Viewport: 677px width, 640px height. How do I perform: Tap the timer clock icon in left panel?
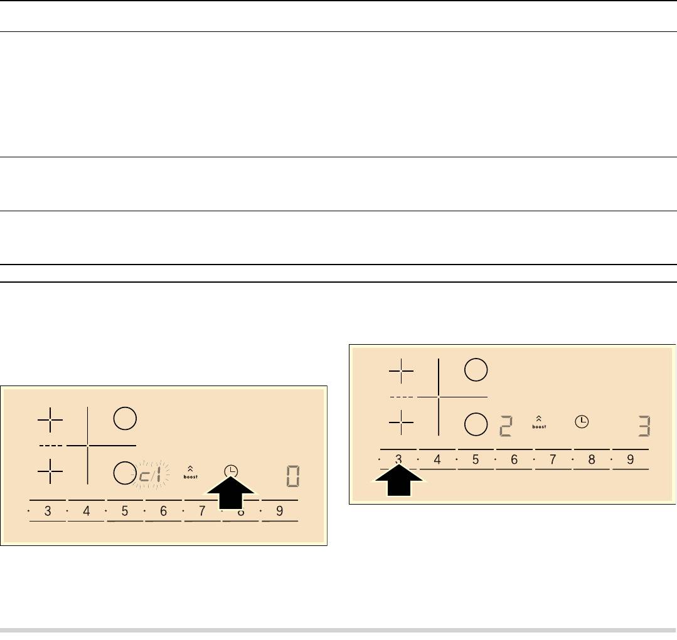231,470
